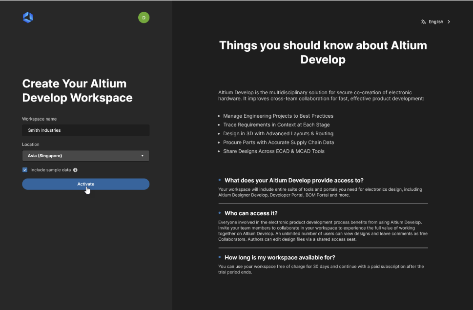Click blue bullet beside workspace availability question
473x310 pixels.
pyautogui.click(x=220, y=257)
